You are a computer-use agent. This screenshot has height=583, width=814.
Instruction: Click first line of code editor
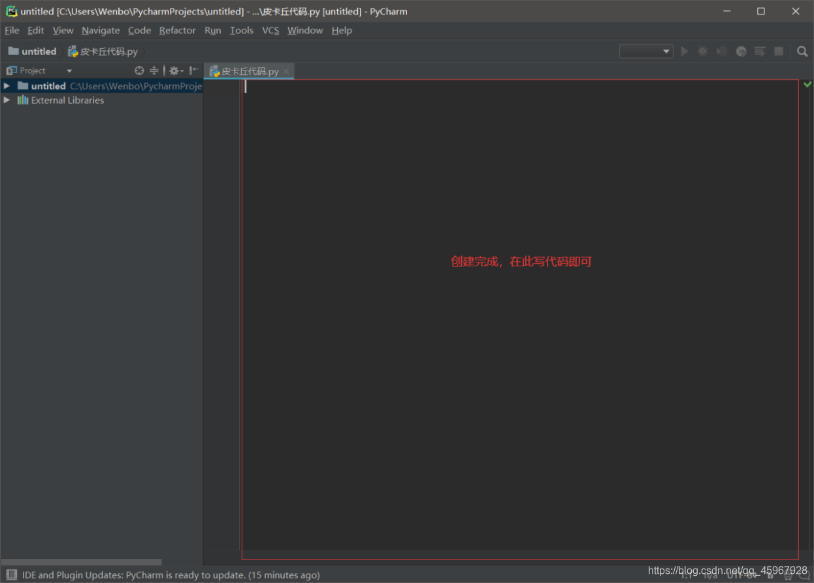(519, 86)
